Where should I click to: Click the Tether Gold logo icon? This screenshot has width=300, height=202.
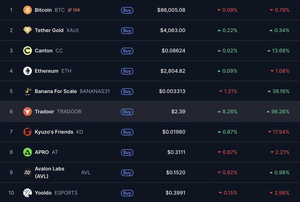(27, 30)
